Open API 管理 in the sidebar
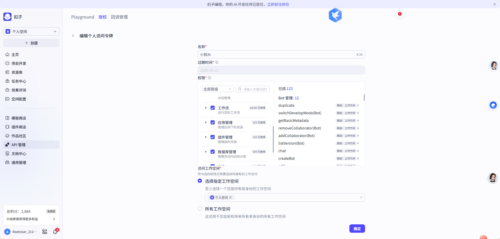The image size is (500, 239). [31, 145]
